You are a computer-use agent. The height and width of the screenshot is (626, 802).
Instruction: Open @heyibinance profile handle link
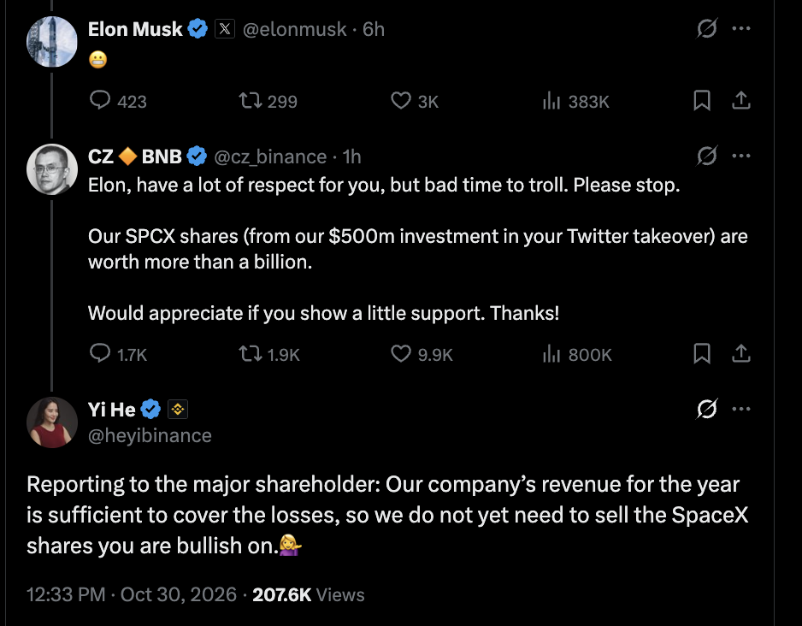click(150, 436)
